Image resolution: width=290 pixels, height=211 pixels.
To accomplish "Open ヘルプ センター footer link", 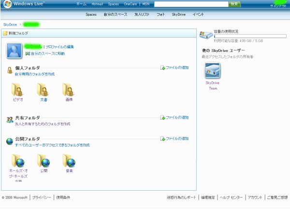I will point(231,197).
